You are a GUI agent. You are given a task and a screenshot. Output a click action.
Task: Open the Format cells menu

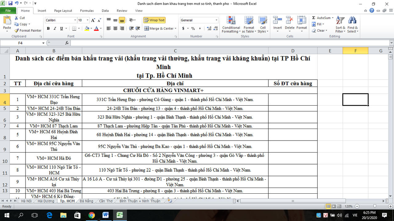[302, 23]
